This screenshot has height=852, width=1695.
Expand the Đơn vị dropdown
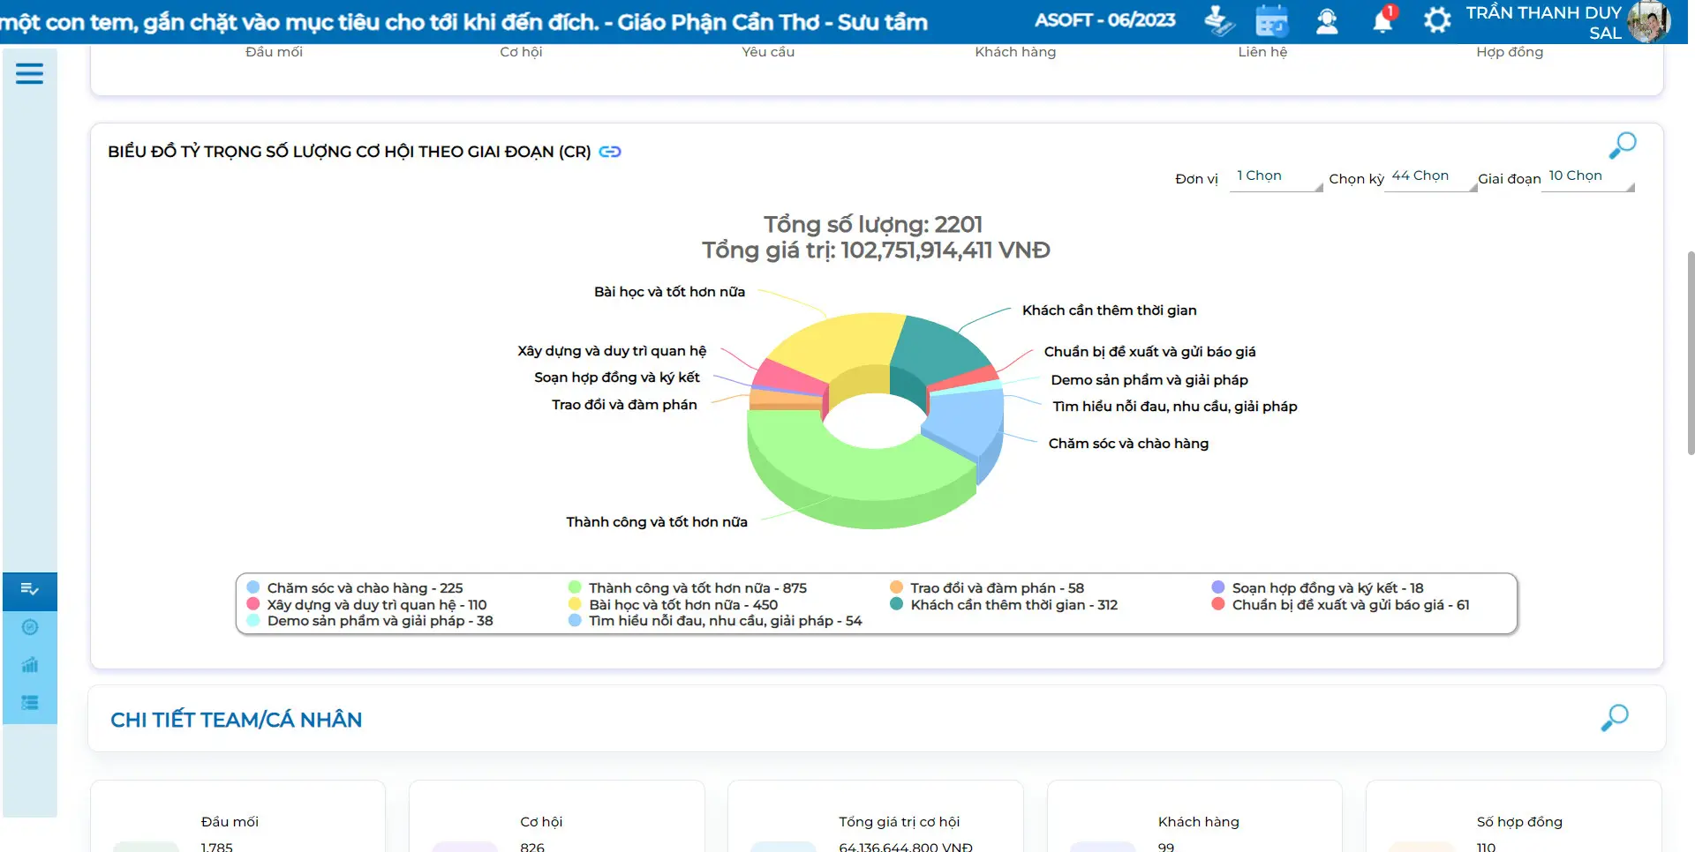(1275, 177)
